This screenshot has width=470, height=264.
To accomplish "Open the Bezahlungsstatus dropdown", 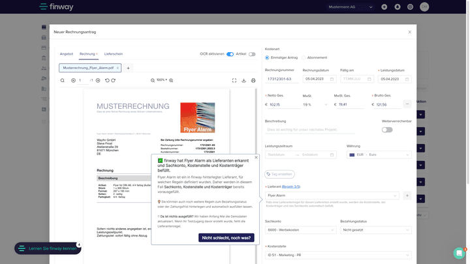I will pos(375,230).
